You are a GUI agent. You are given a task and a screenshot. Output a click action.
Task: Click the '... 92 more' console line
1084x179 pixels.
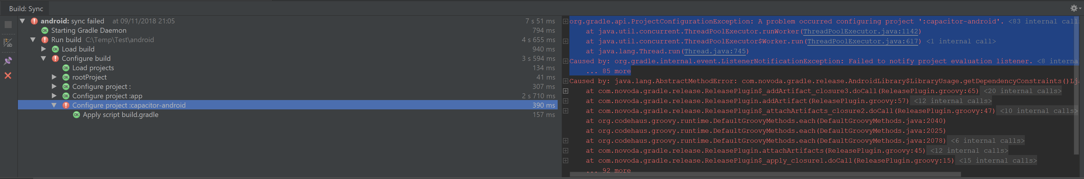(608, 170)
